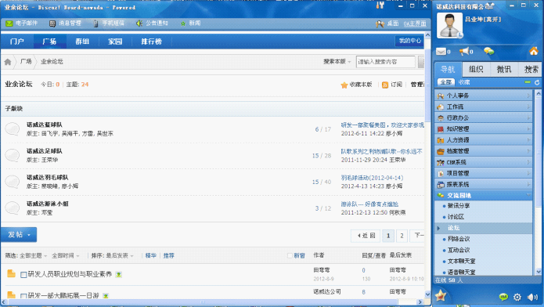This screenshot has height=307, width=544.
Task: Click the 返回 back button
Action: pyautogui.click(x=366, y=236)
